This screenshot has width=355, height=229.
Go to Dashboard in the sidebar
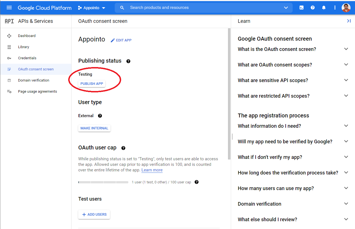tap(36, 36)
